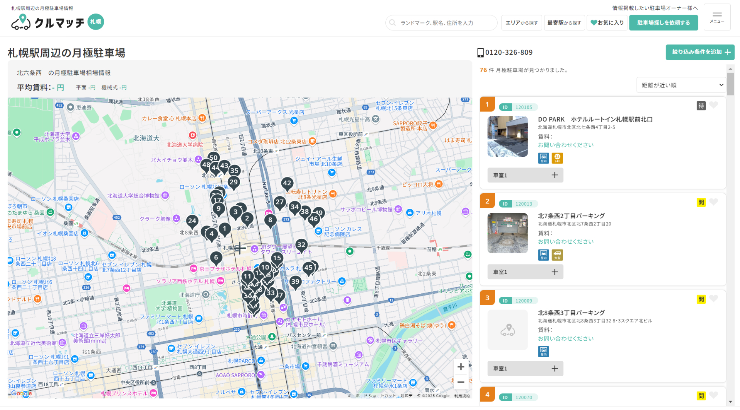Image resolution: width=740 pixels, height=410 pixels.
Task: Select map marker number 42
Action: 287,184
